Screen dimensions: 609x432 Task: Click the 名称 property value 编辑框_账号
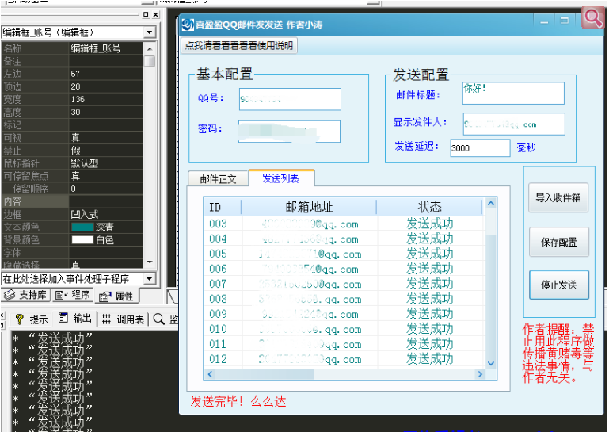coord(105,48)
